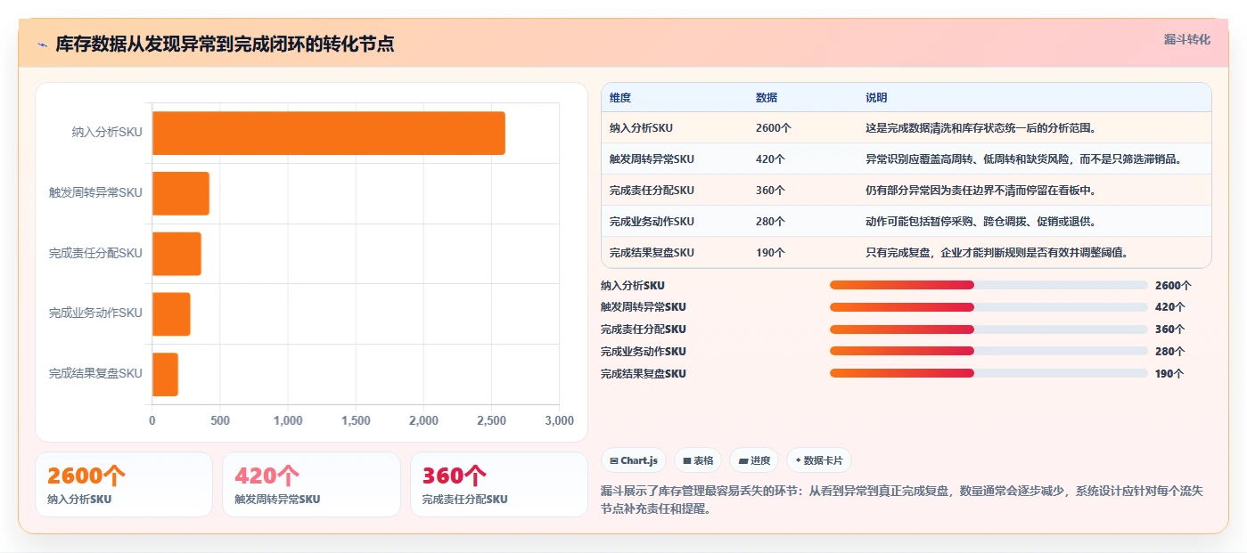Screen dimensions: 1247x553
Task: Click the chart y-axis label 触发周转异常SKU
Action: point(95,193)
